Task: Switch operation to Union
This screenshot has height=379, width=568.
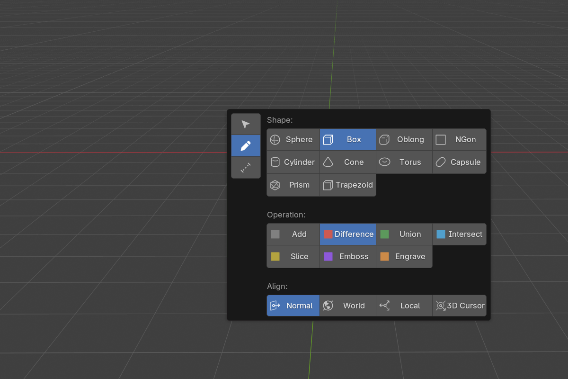Action: (404, 234)
